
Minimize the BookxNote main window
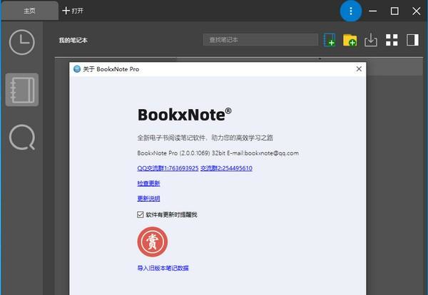pos(373,11)
